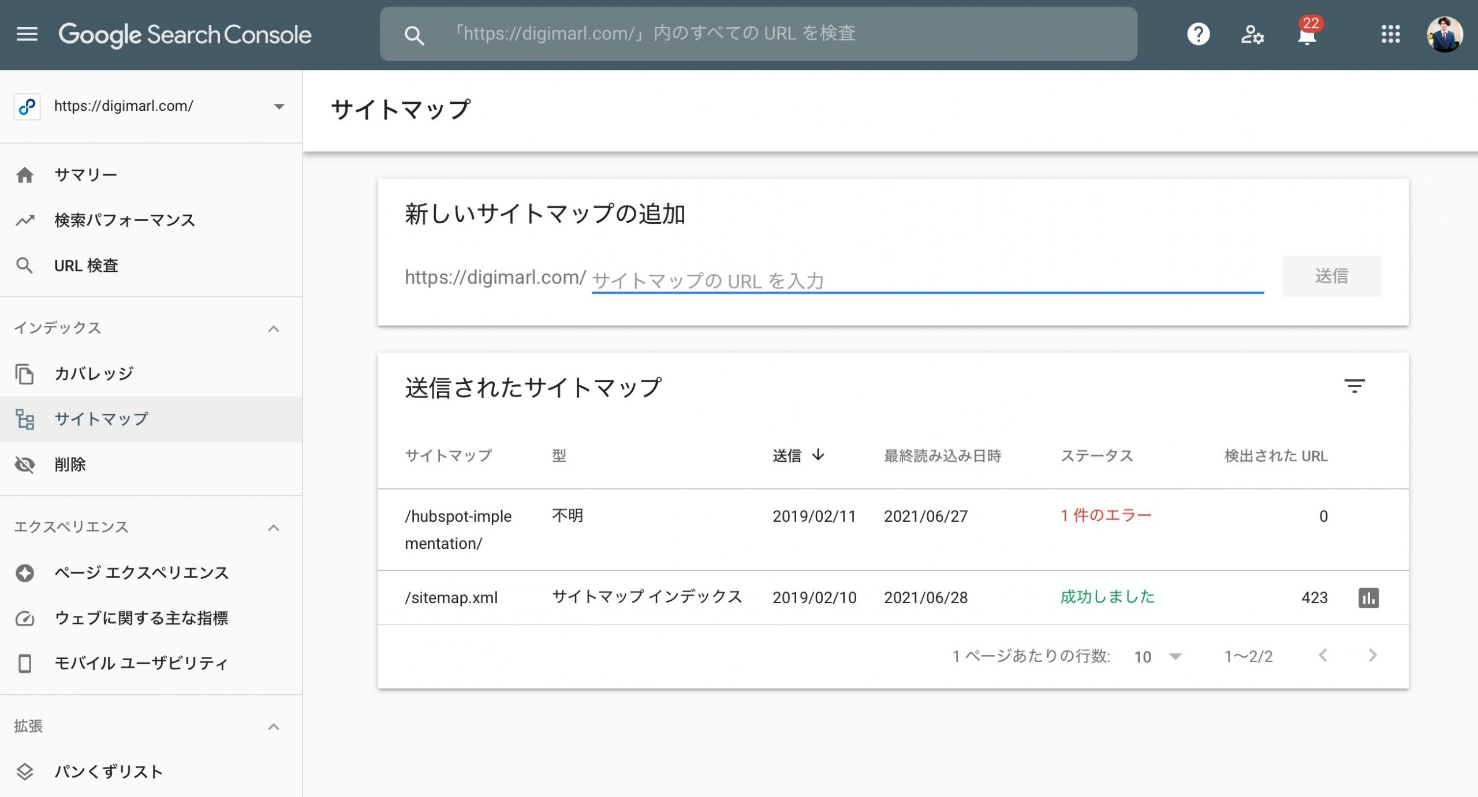The image size is (1478, 797).
Task: Select サイトマップ in sidebar
Action: (x=151, y=420)
